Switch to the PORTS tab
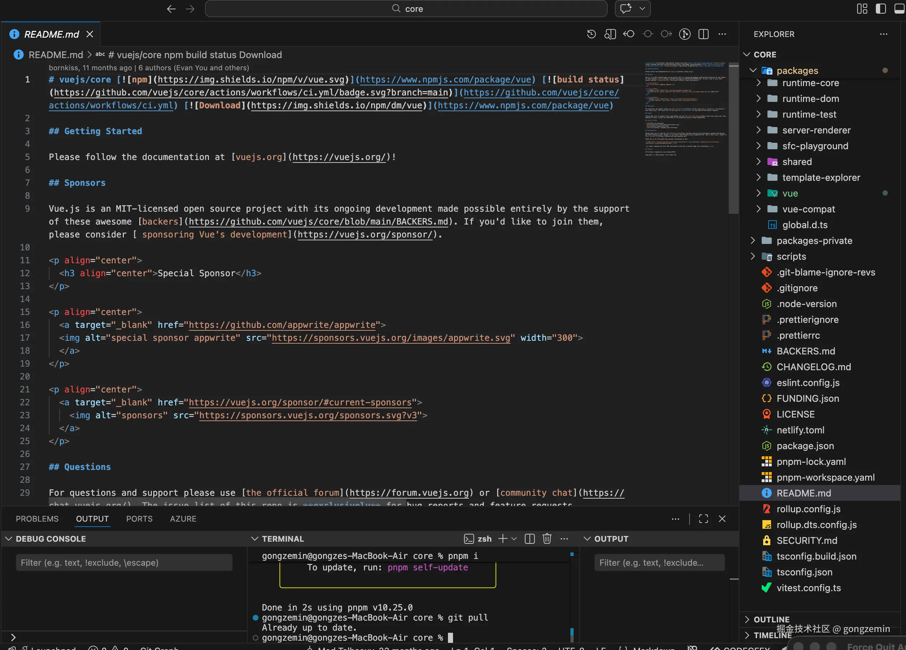Image resolution: width=906 pixels, height=650 pixels. (139, 519)
